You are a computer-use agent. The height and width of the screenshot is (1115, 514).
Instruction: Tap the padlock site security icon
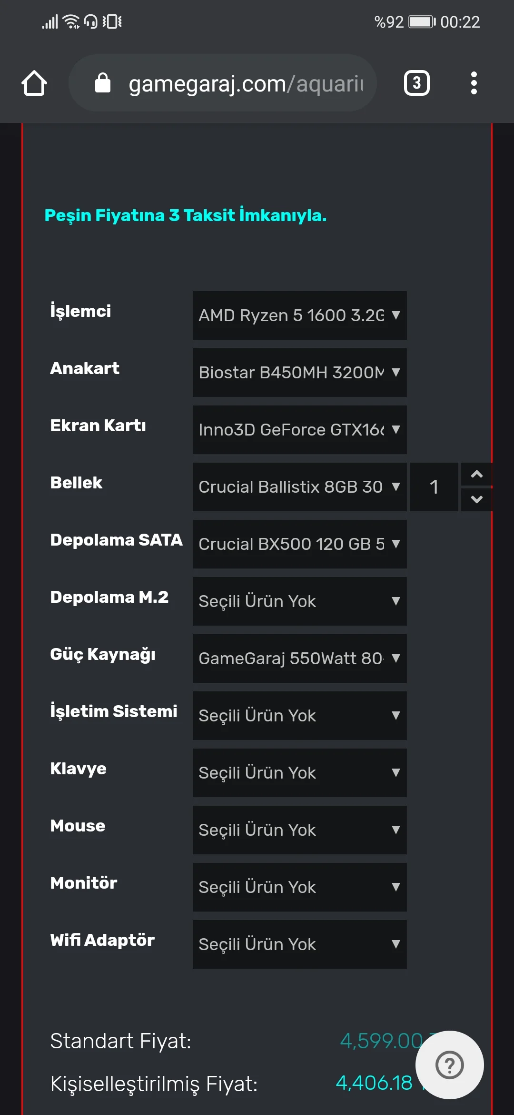pos(103,83)
